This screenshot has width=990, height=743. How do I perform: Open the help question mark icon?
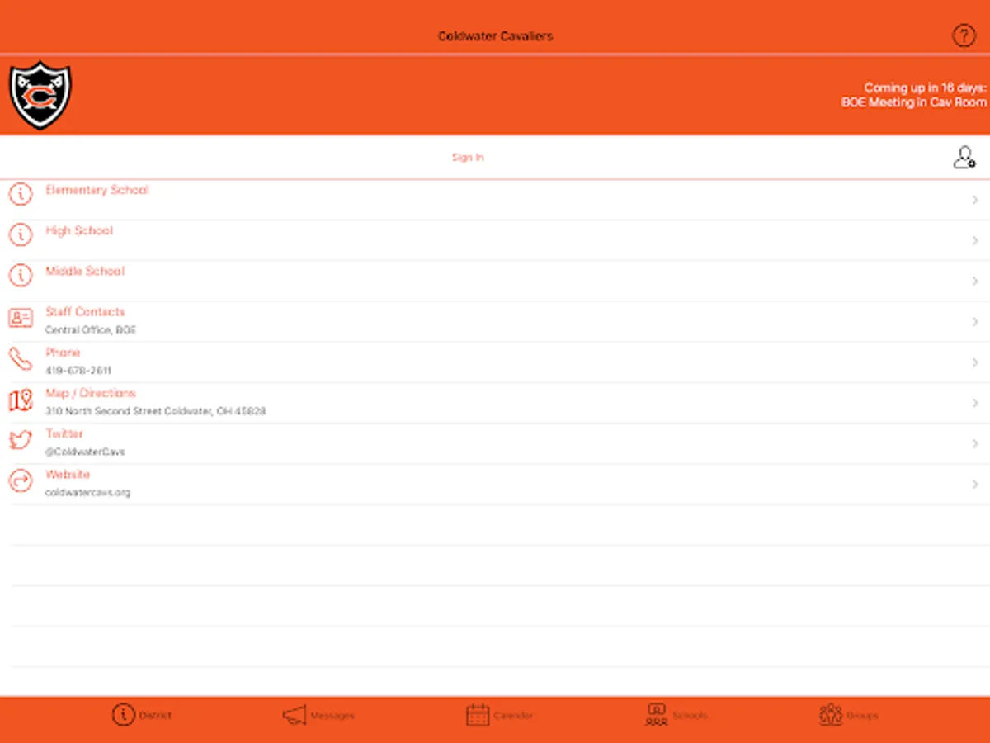click(x=964, y=35)
